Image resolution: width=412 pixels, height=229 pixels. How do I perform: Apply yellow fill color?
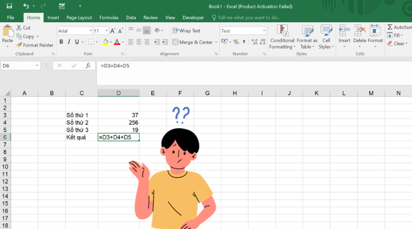(105, 42)
